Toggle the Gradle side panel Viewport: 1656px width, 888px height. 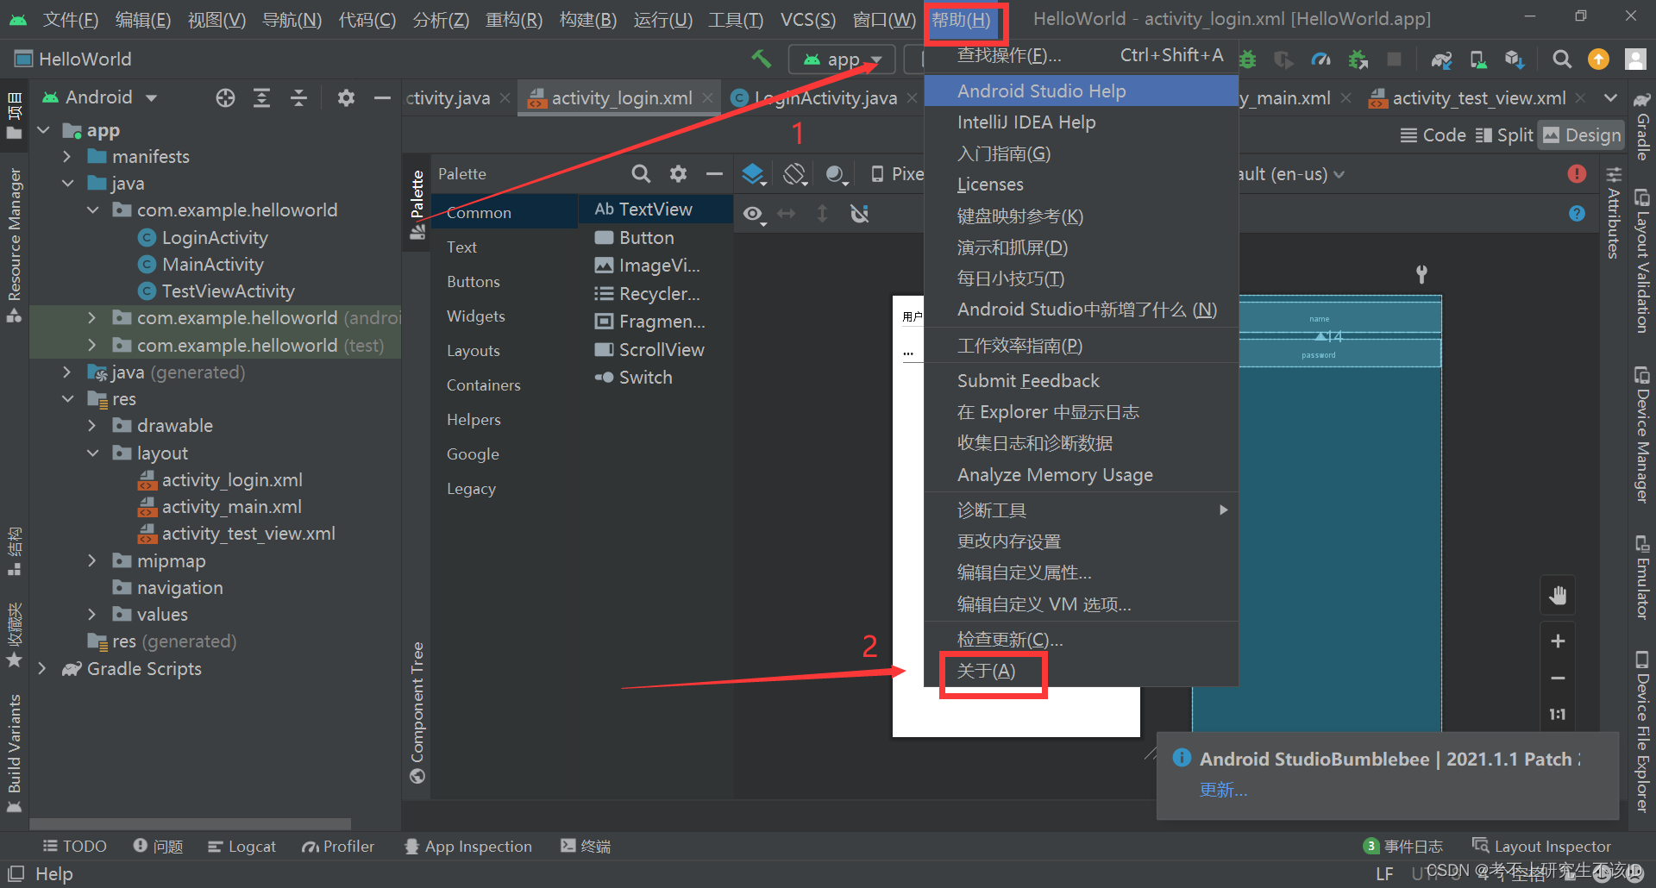click(1642, 126)
